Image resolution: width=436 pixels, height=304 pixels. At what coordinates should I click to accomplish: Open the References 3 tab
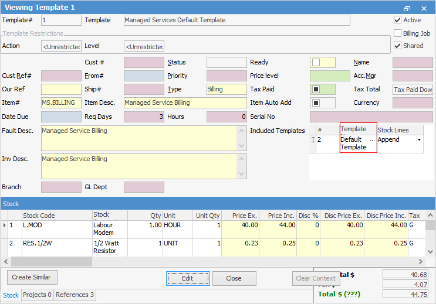point(75,295)
